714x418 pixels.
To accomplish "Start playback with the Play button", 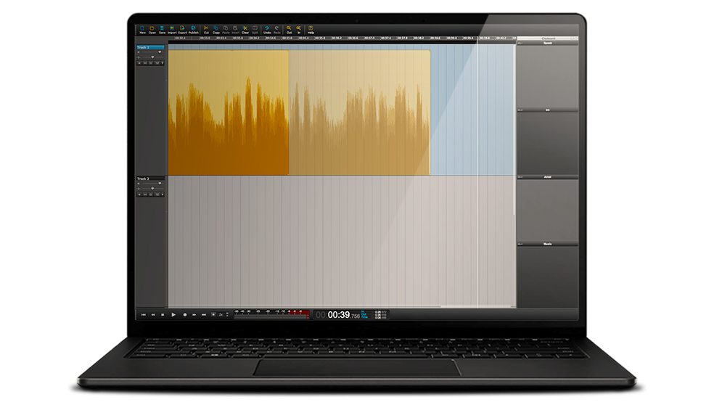I will coord(173,315).
